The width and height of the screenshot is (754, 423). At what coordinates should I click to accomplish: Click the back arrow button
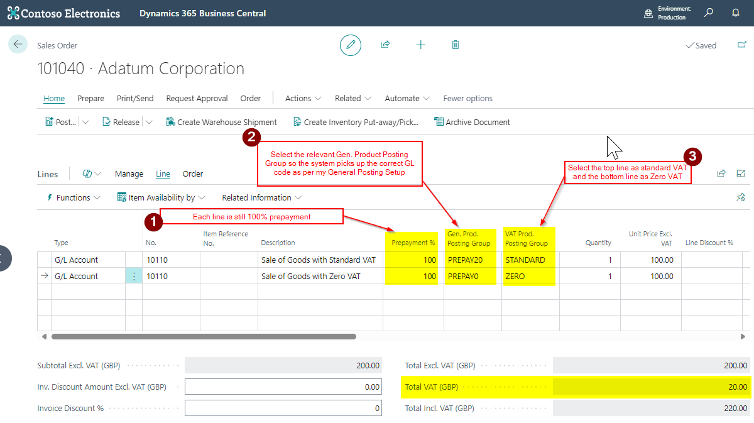point(18,45)
